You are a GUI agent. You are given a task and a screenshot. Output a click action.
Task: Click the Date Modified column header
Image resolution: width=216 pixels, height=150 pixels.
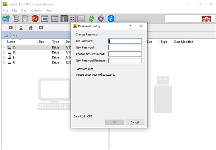point(184,42)
